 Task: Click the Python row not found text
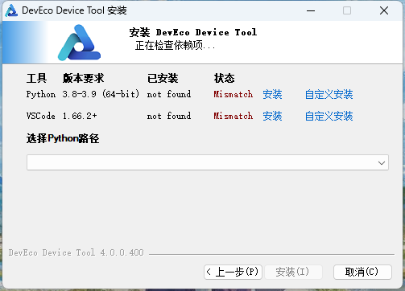(x=169, y=94)
